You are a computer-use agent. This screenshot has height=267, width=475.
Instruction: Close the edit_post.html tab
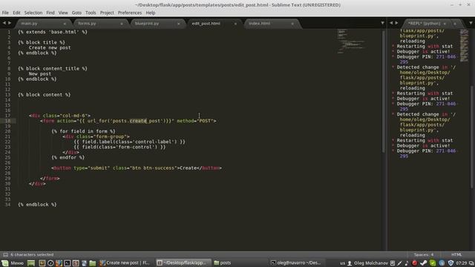click(235, 24)
